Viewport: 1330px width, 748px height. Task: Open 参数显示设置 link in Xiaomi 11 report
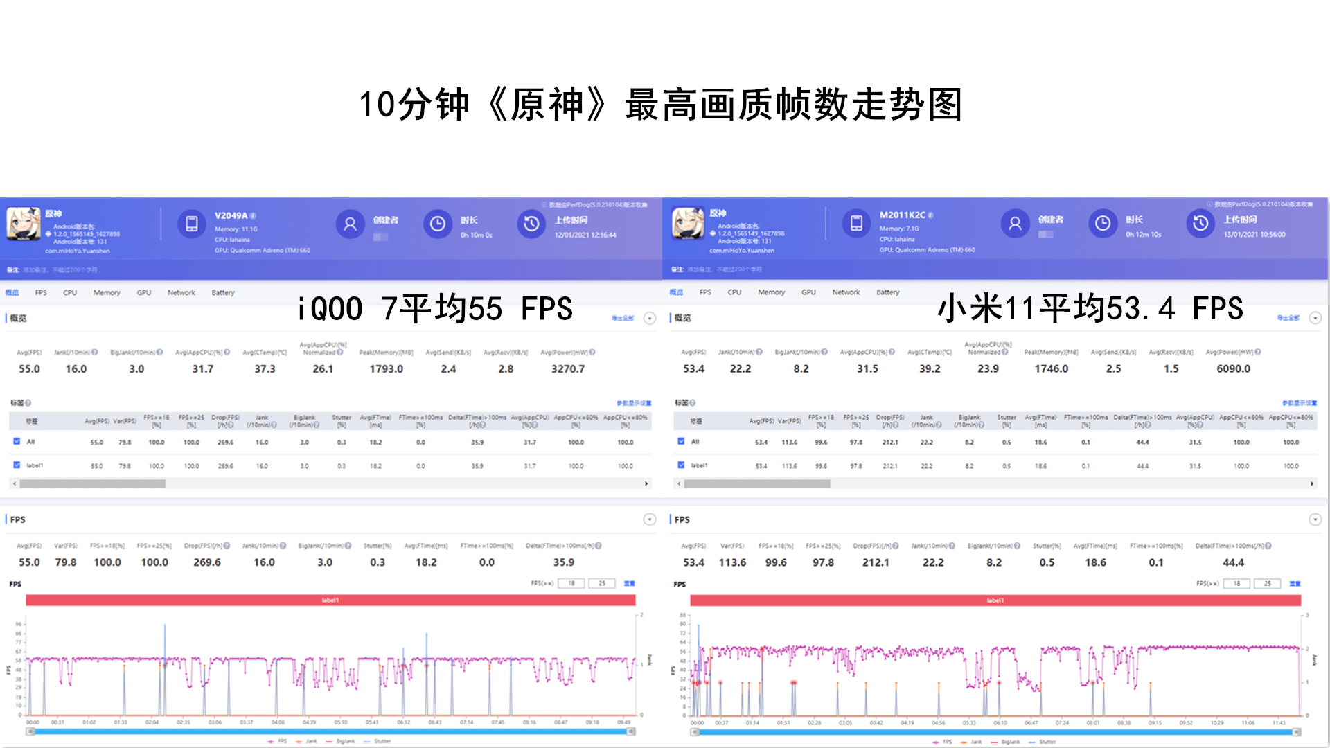tap(1299, 403)
